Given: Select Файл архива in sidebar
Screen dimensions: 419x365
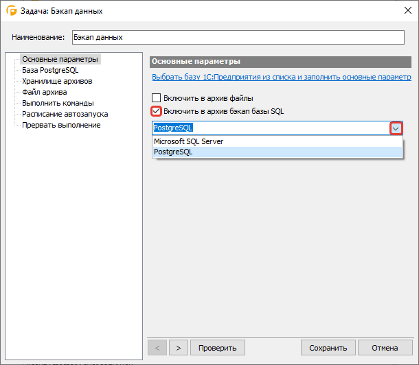Looking at the screenshot, I should coord(45,92).
